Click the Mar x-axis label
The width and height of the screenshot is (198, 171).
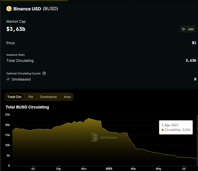pos(133,169)
